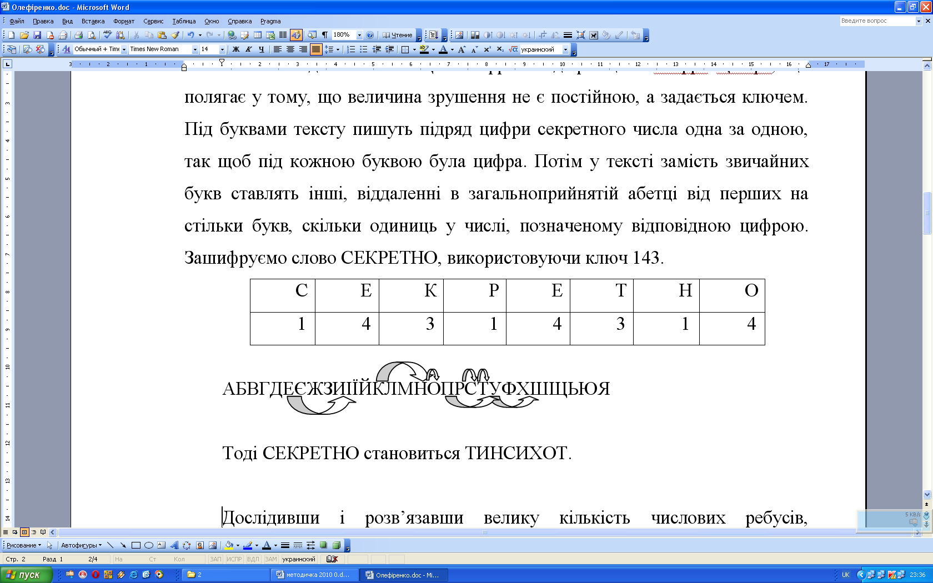933x583 pixels.
Task: Run spelling and grammar check
Action: click(x=107, y=35)
